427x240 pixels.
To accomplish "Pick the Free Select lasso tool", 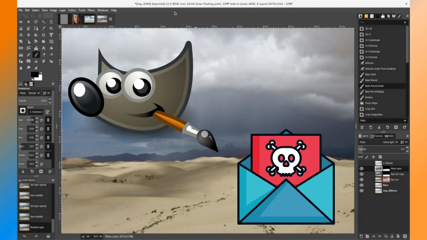I will point(36,22).
